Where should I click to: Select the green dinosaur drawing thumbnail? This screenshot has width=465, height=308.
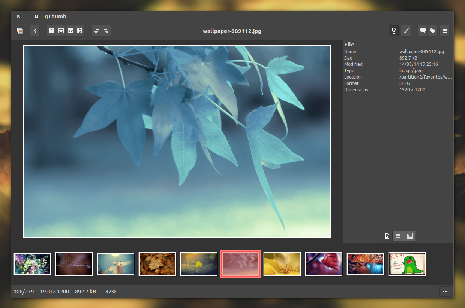tap(407, 264)
